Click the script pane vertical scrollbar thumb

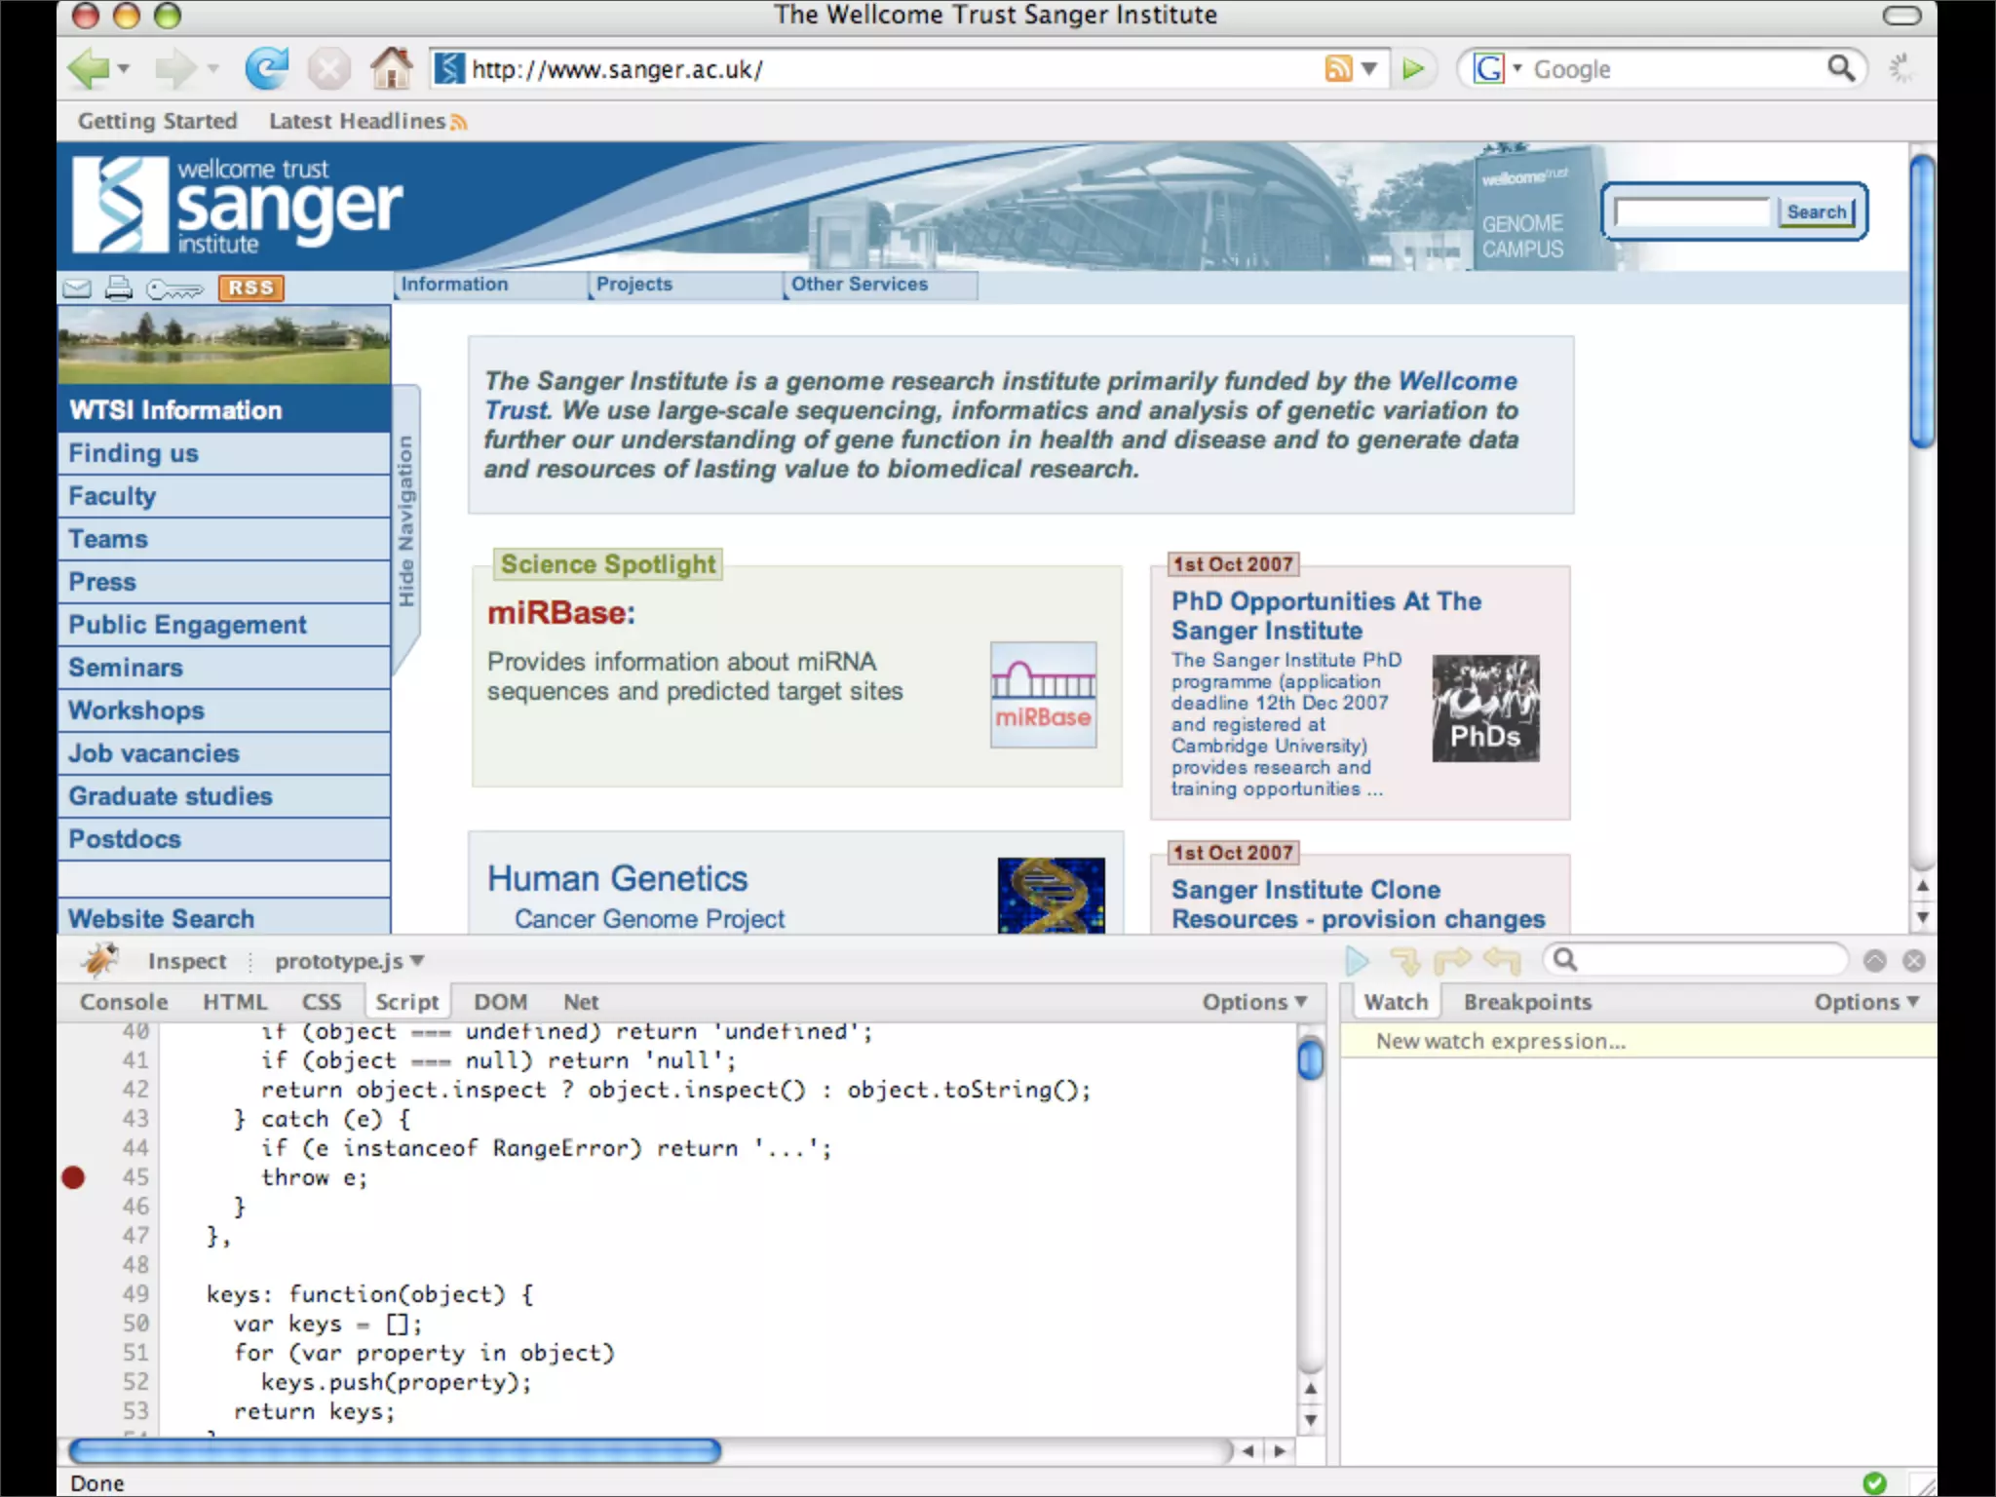pos(1310,1058)
